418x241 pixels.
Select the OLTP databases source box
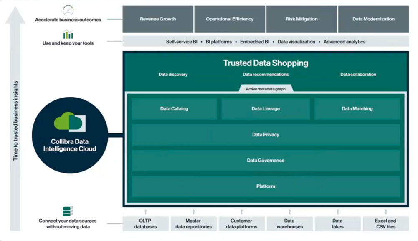pos(146,223)
